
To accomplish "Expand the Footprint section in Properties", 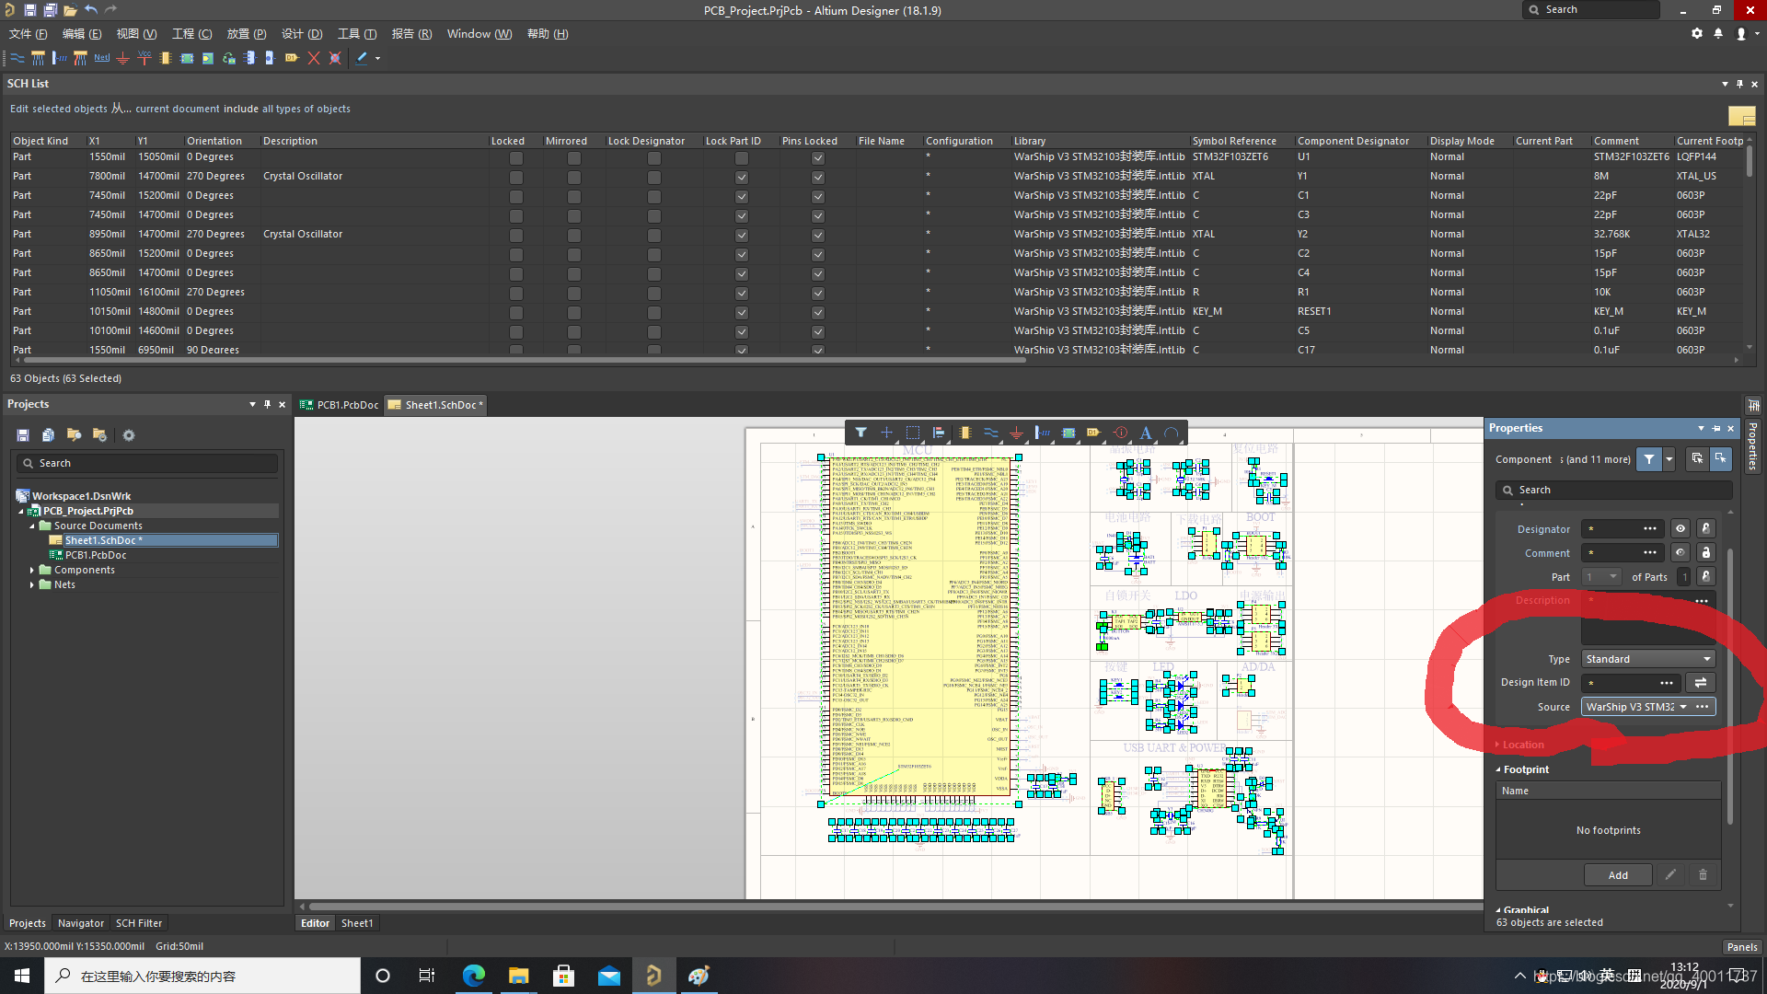I will point(1526,769).
